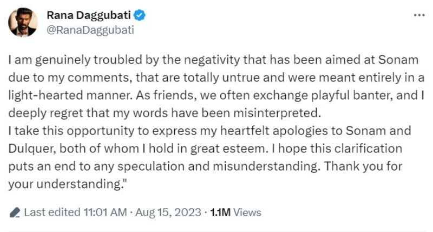Click Rana Daggubati's profile picture
The image size is (433, 232).
23,23
